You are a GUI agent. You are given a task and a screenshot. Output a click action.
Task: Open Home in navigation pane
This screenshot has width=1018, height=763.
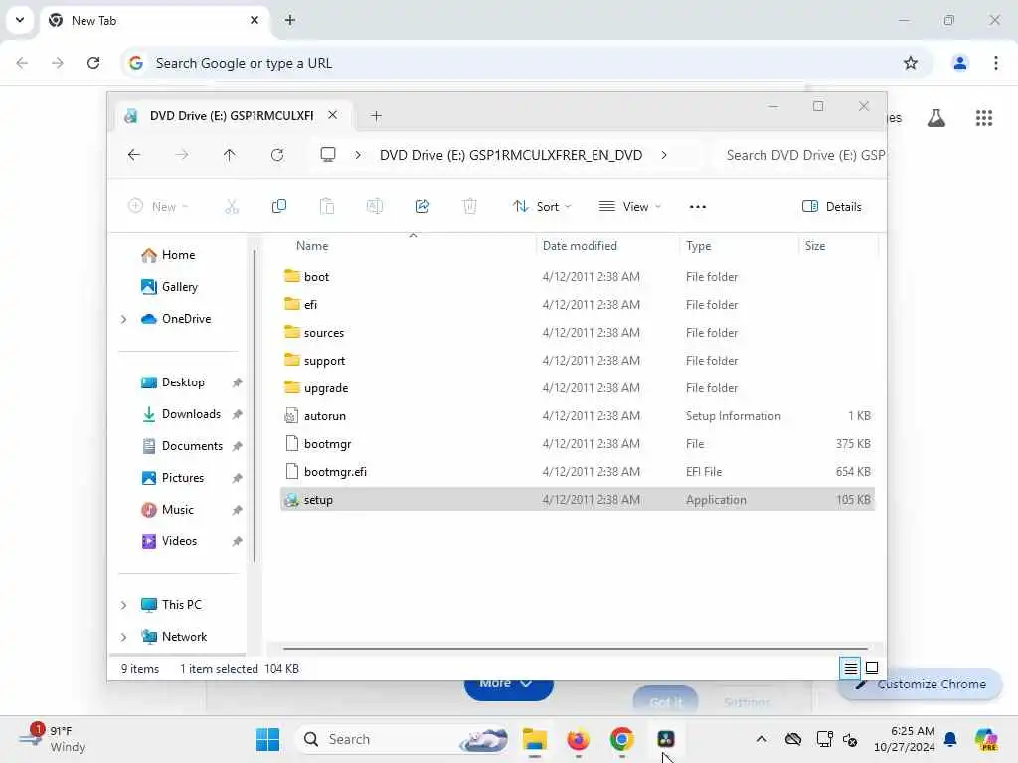point(168,255)
